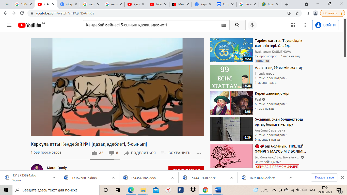This screenshot has width=347, height=195.
Task: Expand options for 1515768816.docx download
Action: 113,178
